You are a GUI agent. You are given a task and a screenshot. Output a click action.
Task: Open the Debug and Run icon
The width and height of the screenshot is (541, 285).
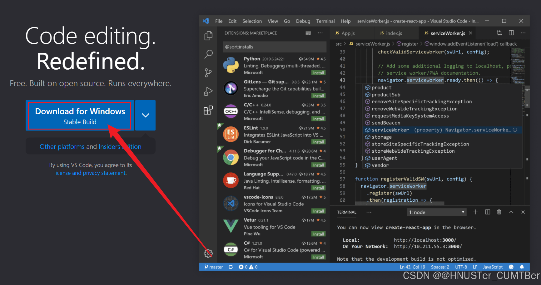pyautogui.click(x=208, y=91)
